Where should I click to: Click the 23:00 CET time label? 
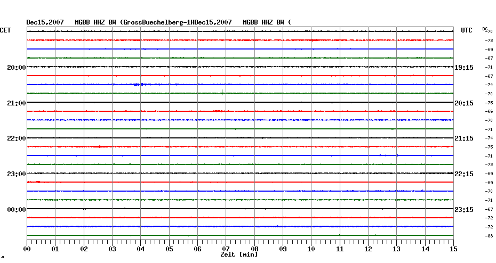[17, 174]
